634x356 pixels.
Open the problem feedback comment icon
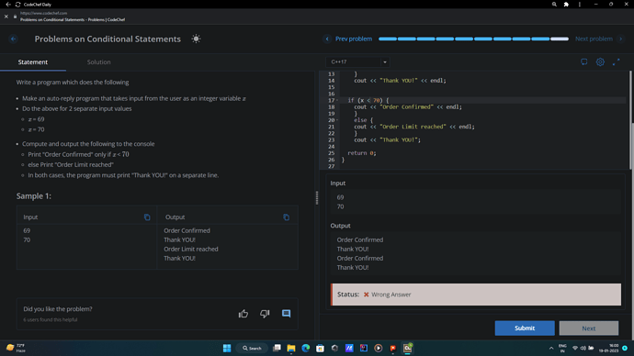pos(287,314)
